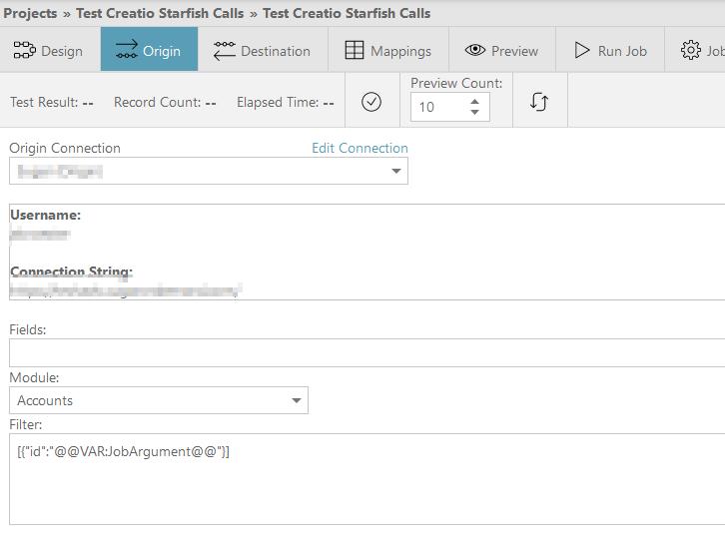This screenshot has height=541, width=725.
Task: Click the swap arrows refresh icon
Action: [539, 102]
